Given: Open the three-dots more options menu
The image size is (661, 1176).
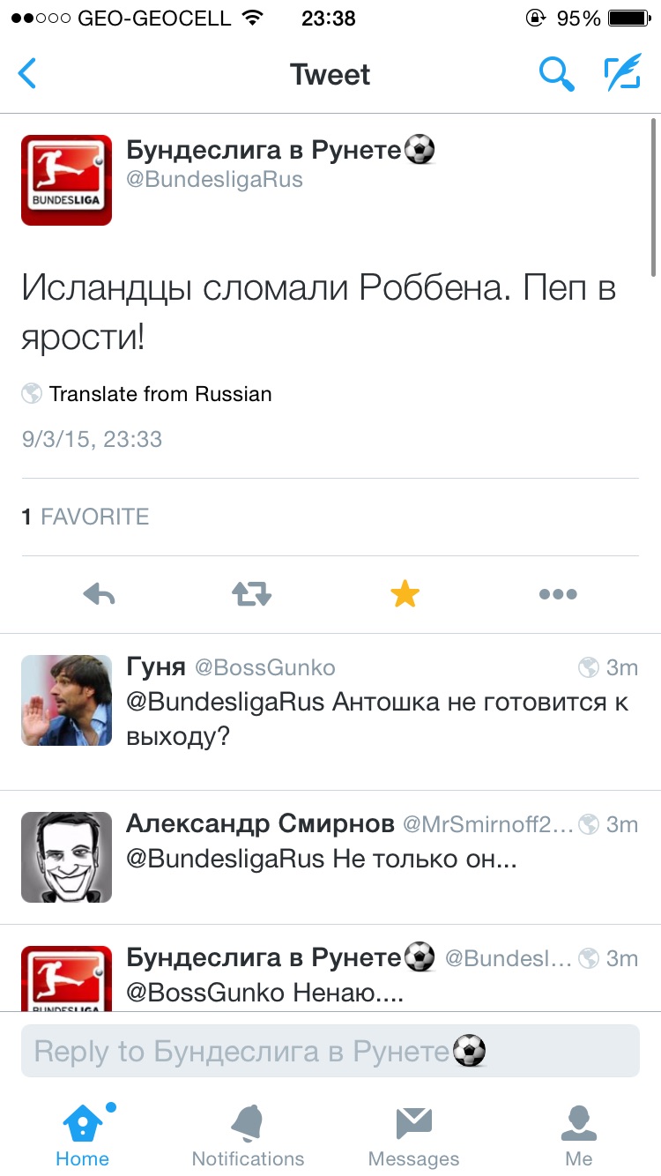Looking at the screenshot, I should tap(557, 595).
